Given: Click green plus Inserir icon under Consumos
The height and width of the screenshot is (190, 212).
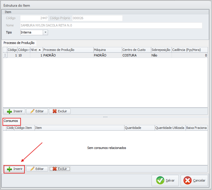Looking at the screenshot, I should [x=10, y=169].
